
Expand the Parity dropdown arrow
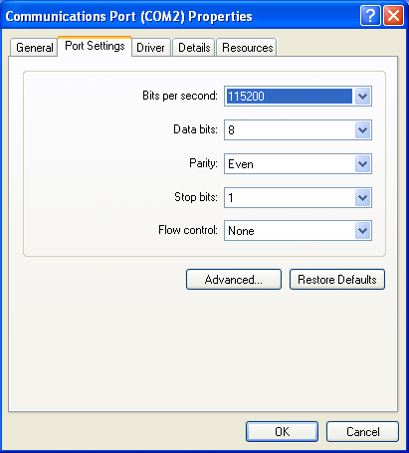362,163
